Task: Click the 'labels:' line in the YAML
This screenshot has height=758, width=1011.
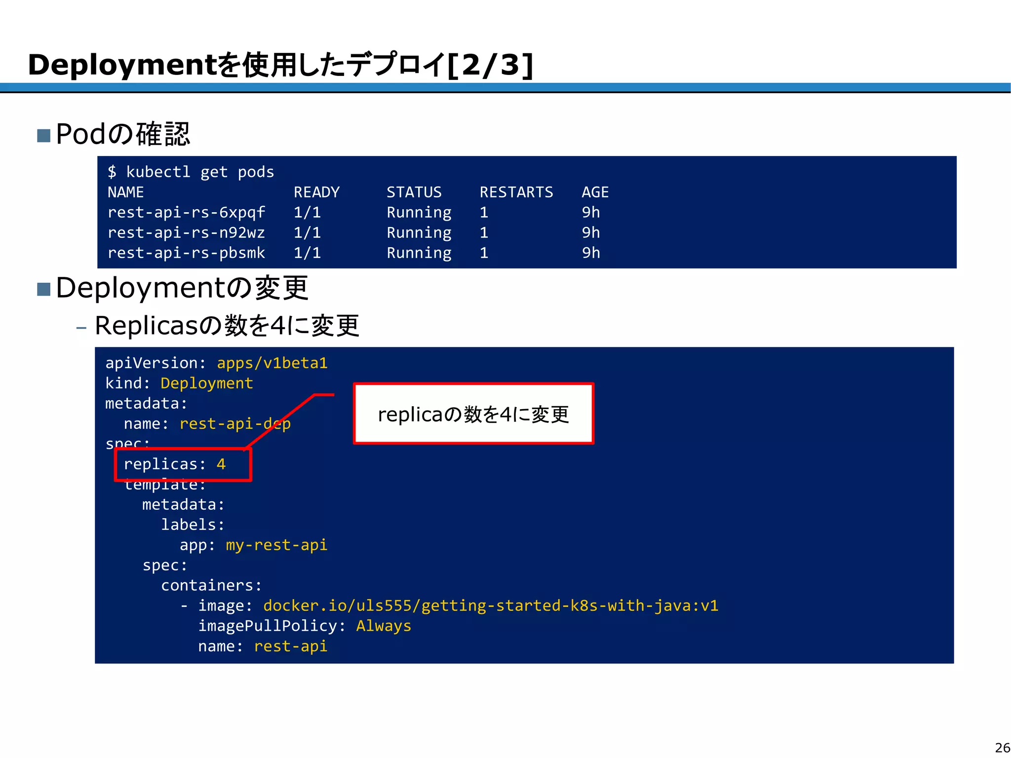Action: click(193, 525)
